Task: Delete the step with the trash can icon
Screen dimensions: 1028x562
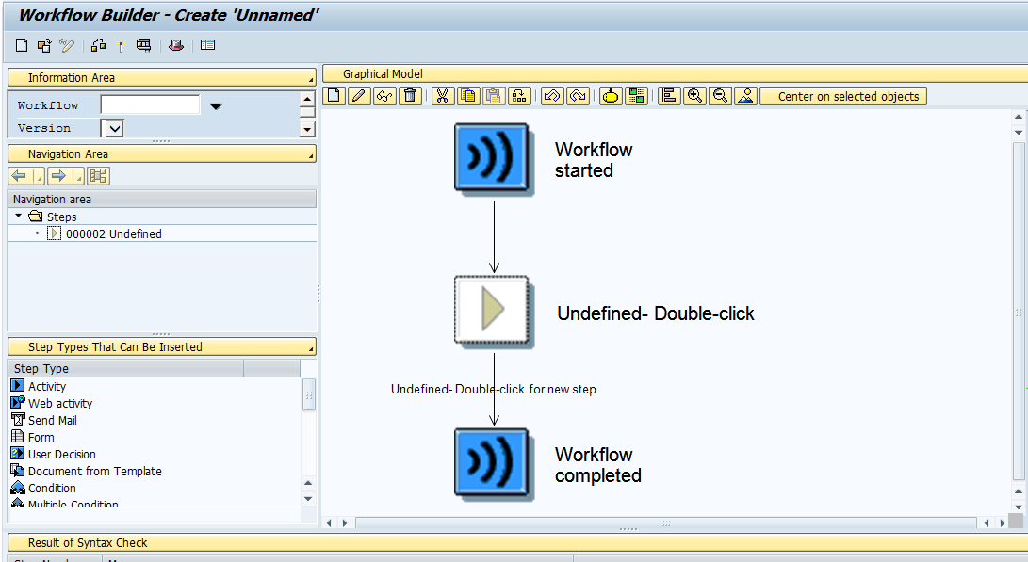Action: [410, 96]
